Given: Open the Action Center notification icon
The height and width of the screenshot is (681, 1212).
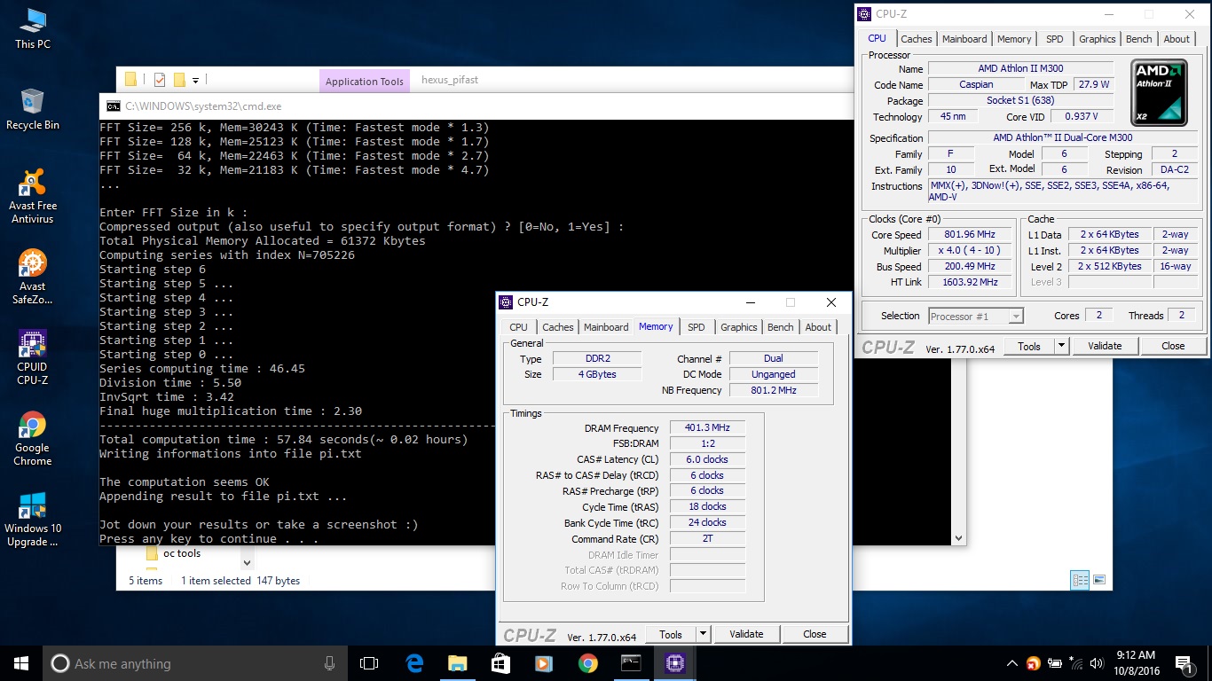Looking at the screenshot, I should click(1184, 663).
